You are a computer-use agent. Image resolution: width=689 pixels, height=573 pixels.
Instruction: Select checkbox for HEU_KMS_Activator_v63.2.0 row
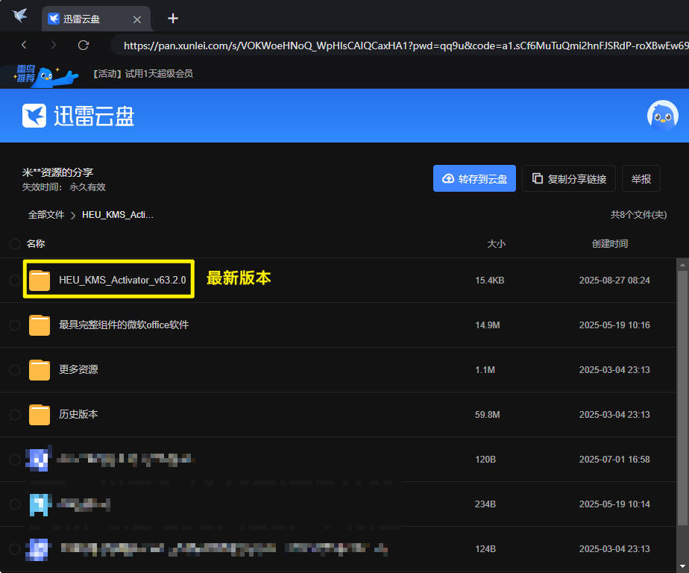click(x=14, y=280)
